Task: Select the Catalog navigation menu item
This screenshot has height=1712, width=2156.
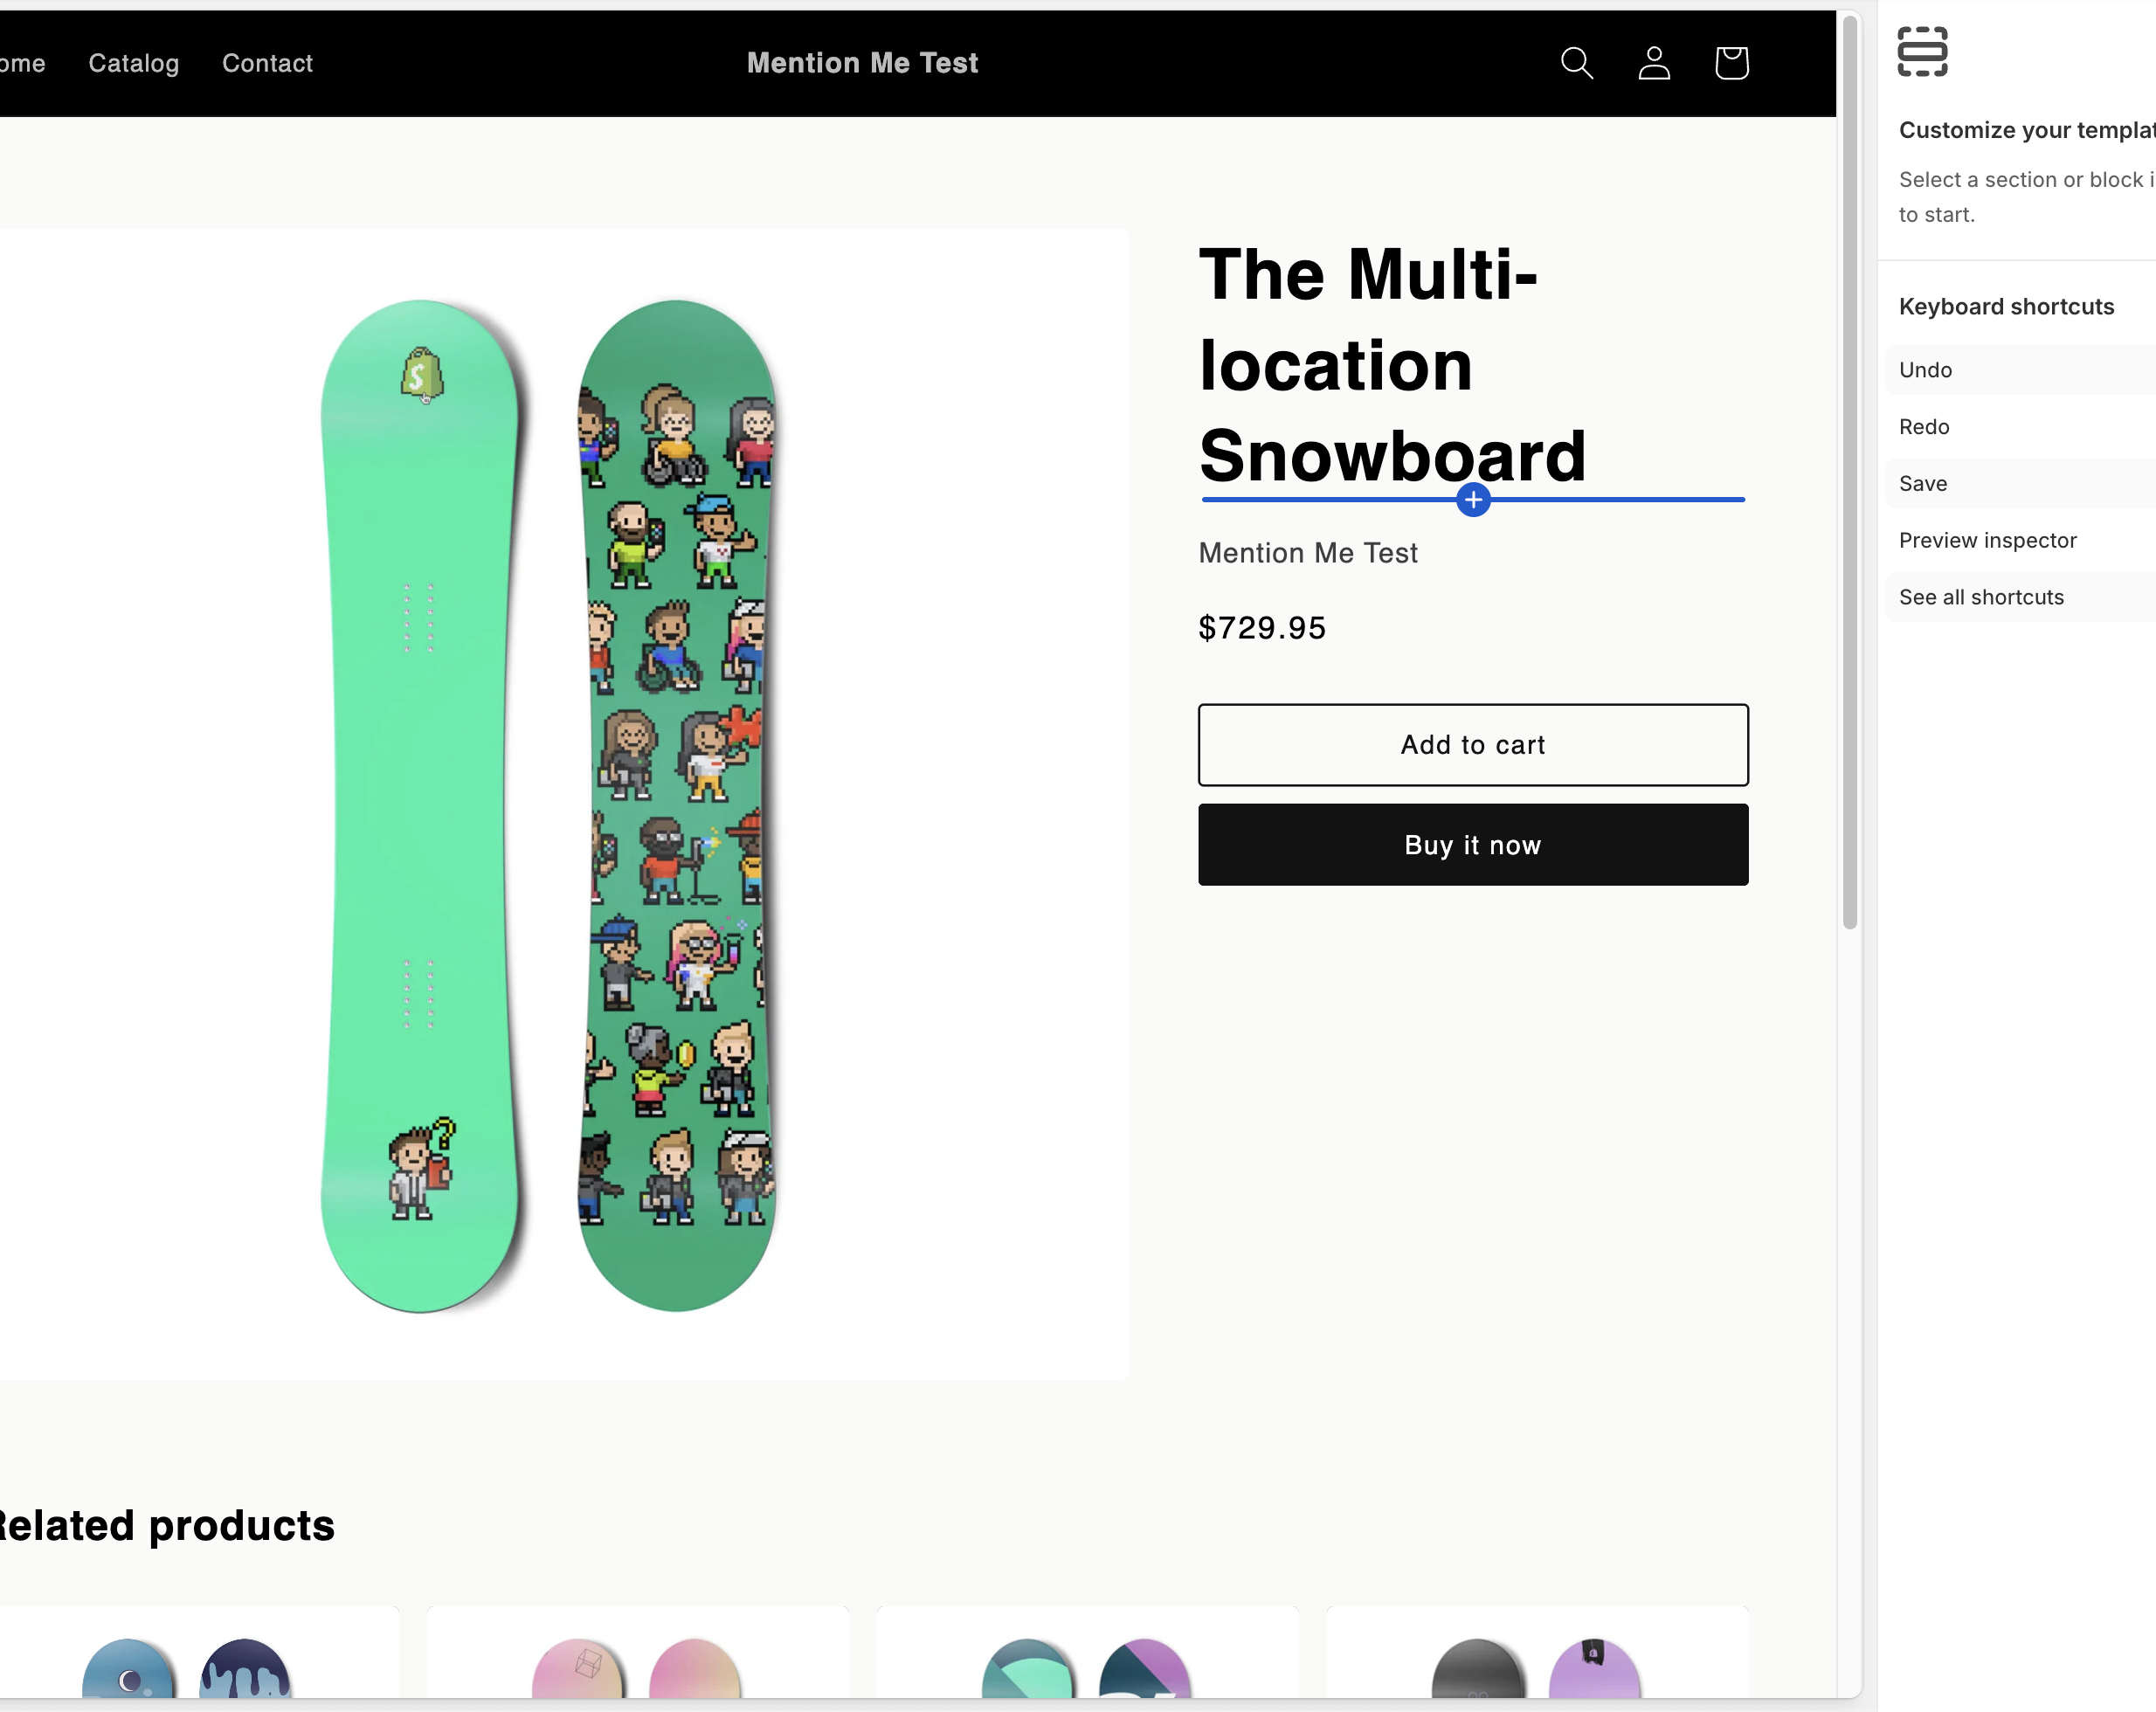Action: [133, 63]
